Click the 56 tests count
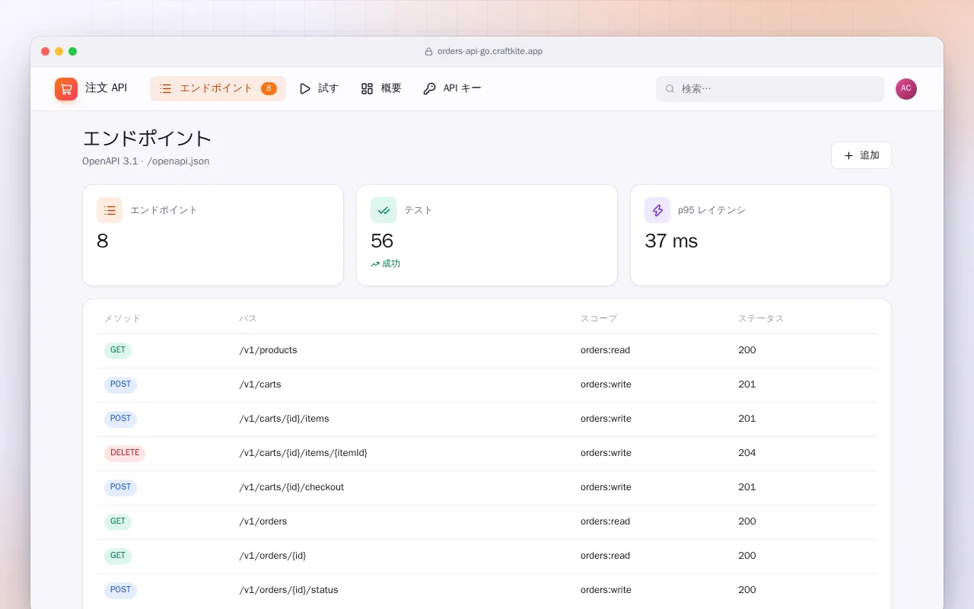This screenshot has height=609, width=974. point(382,241)
